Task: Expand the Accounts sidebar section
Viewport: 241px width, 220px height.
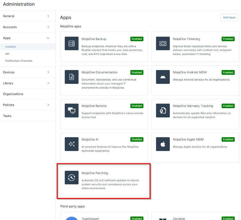Action: (x=48, y=27)
